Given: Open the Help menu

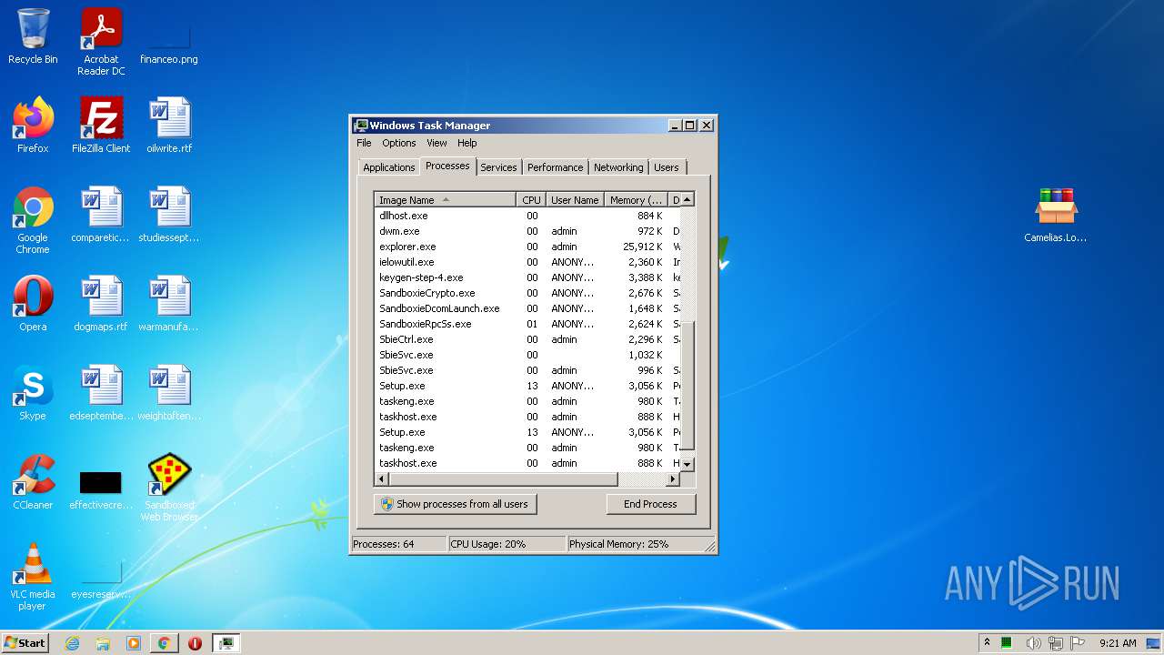Looking at the screenshot, I should pos(467,143).
